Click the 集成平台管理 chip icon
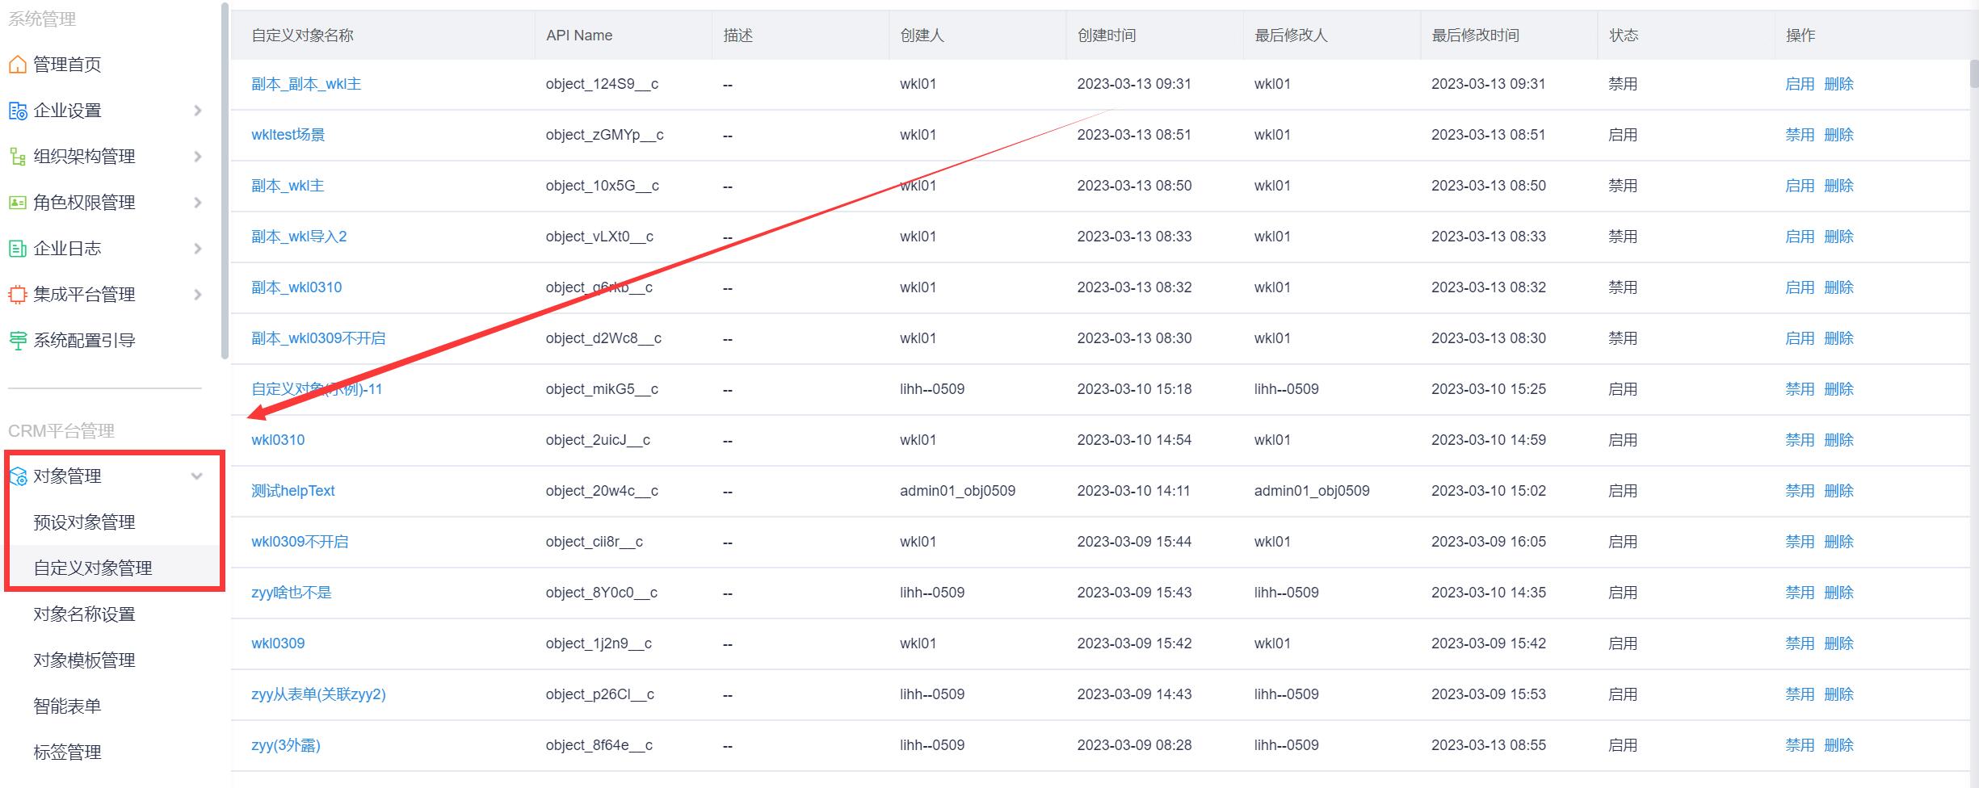Viewport: 1979px width, 788px height. click(17, 295)
